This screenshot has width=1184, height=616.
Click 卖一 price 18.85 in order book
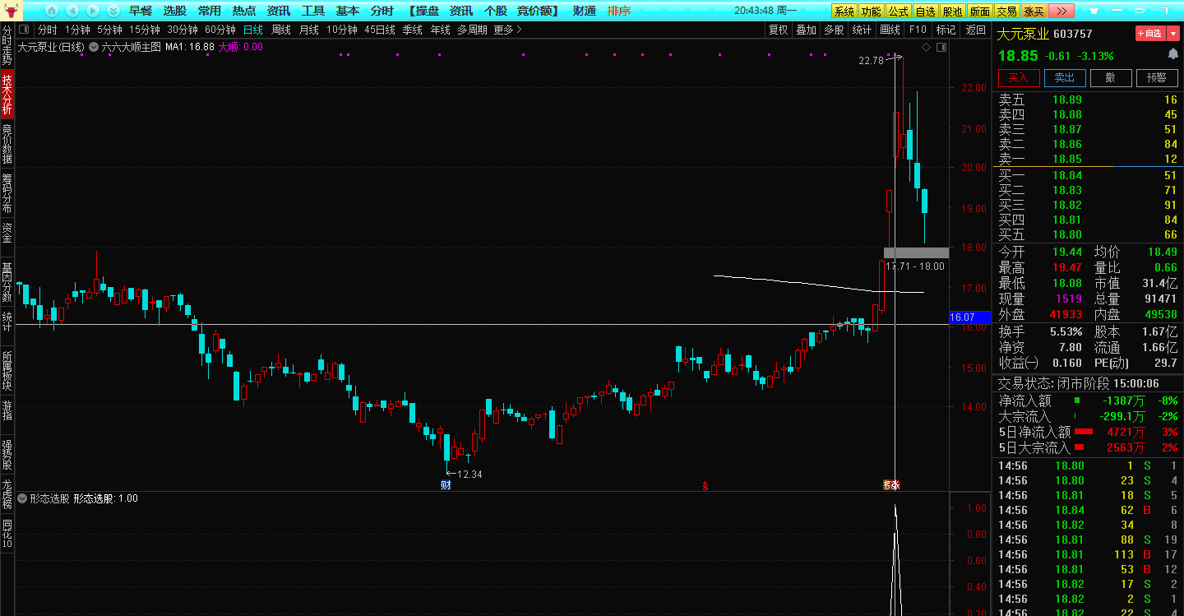1067,159
